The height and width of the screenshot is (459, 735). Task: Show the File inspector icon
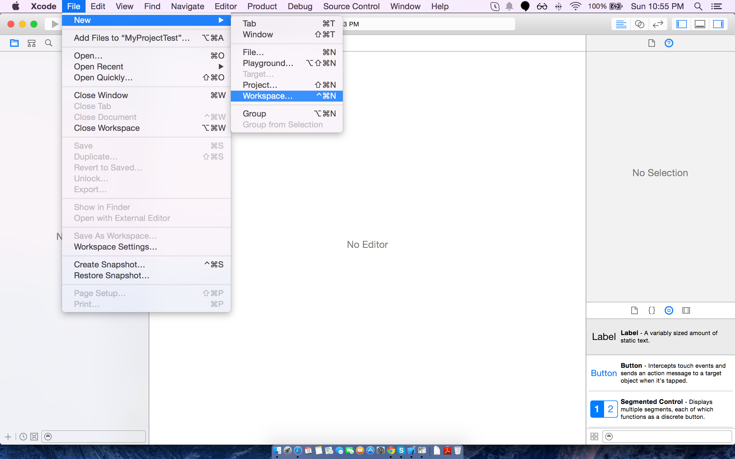(651, 43)
